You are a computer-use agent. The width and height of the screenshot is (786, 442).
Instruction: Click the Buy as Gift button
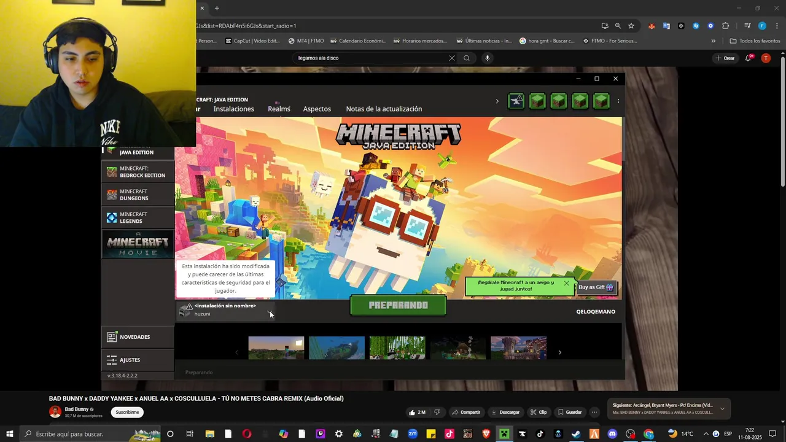coord(596,287)
